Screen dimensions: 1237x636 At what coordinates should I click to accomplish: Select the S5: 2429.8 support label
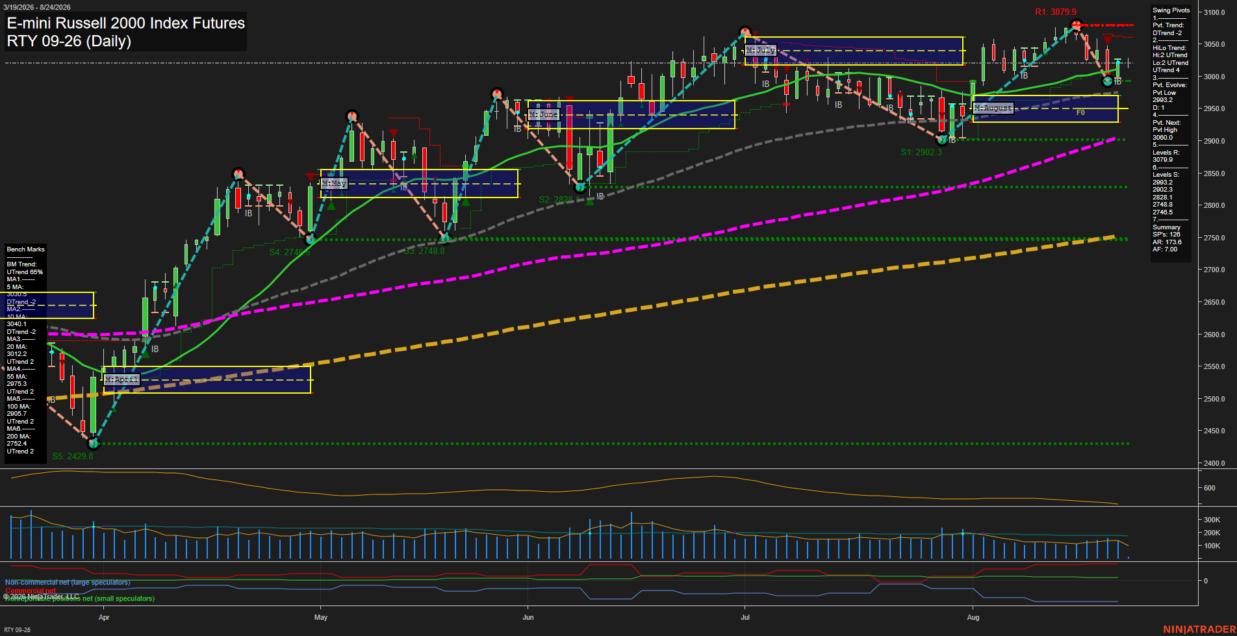click(73, 456)
